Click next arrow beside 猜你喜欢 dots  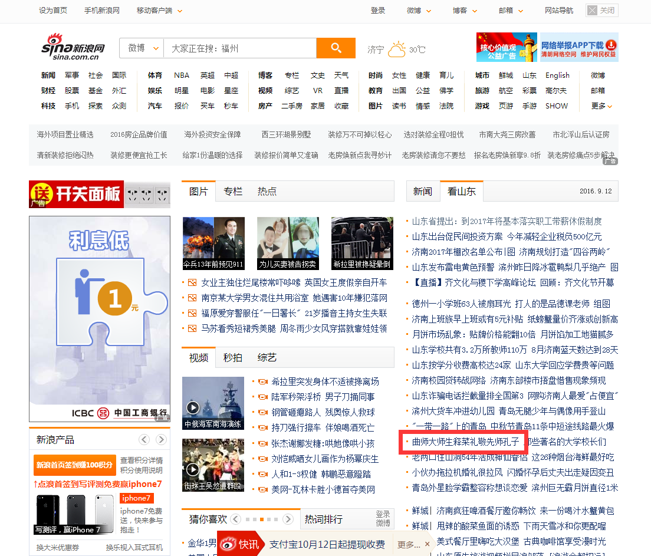288,519
